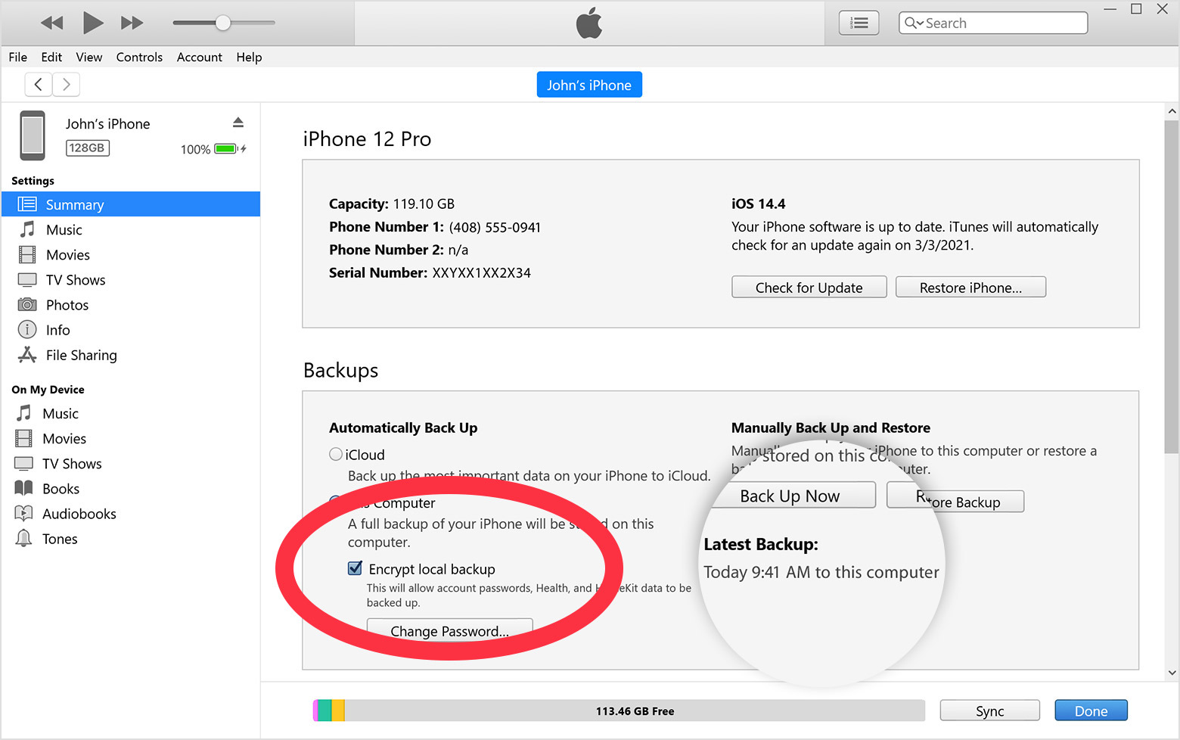
Task: Open the Help menu
Action: pyautogui.click(x=249, y=57)
